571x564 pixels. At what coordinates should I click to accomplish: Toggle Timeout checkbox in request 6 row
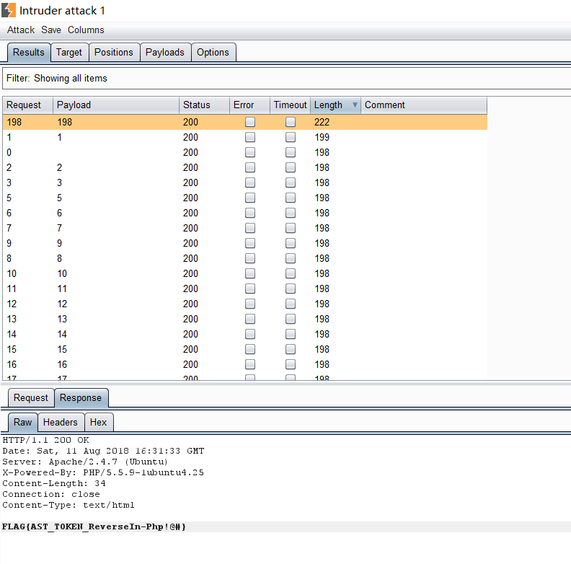[x=291, y=213]
